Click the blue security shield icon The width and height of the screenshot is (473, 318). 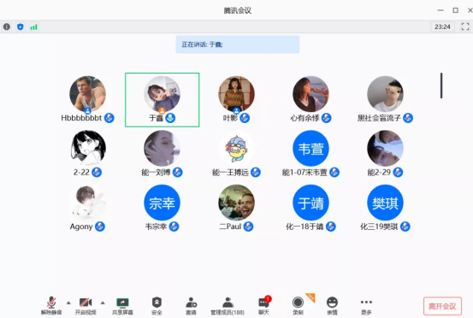[x=21, y=26]
